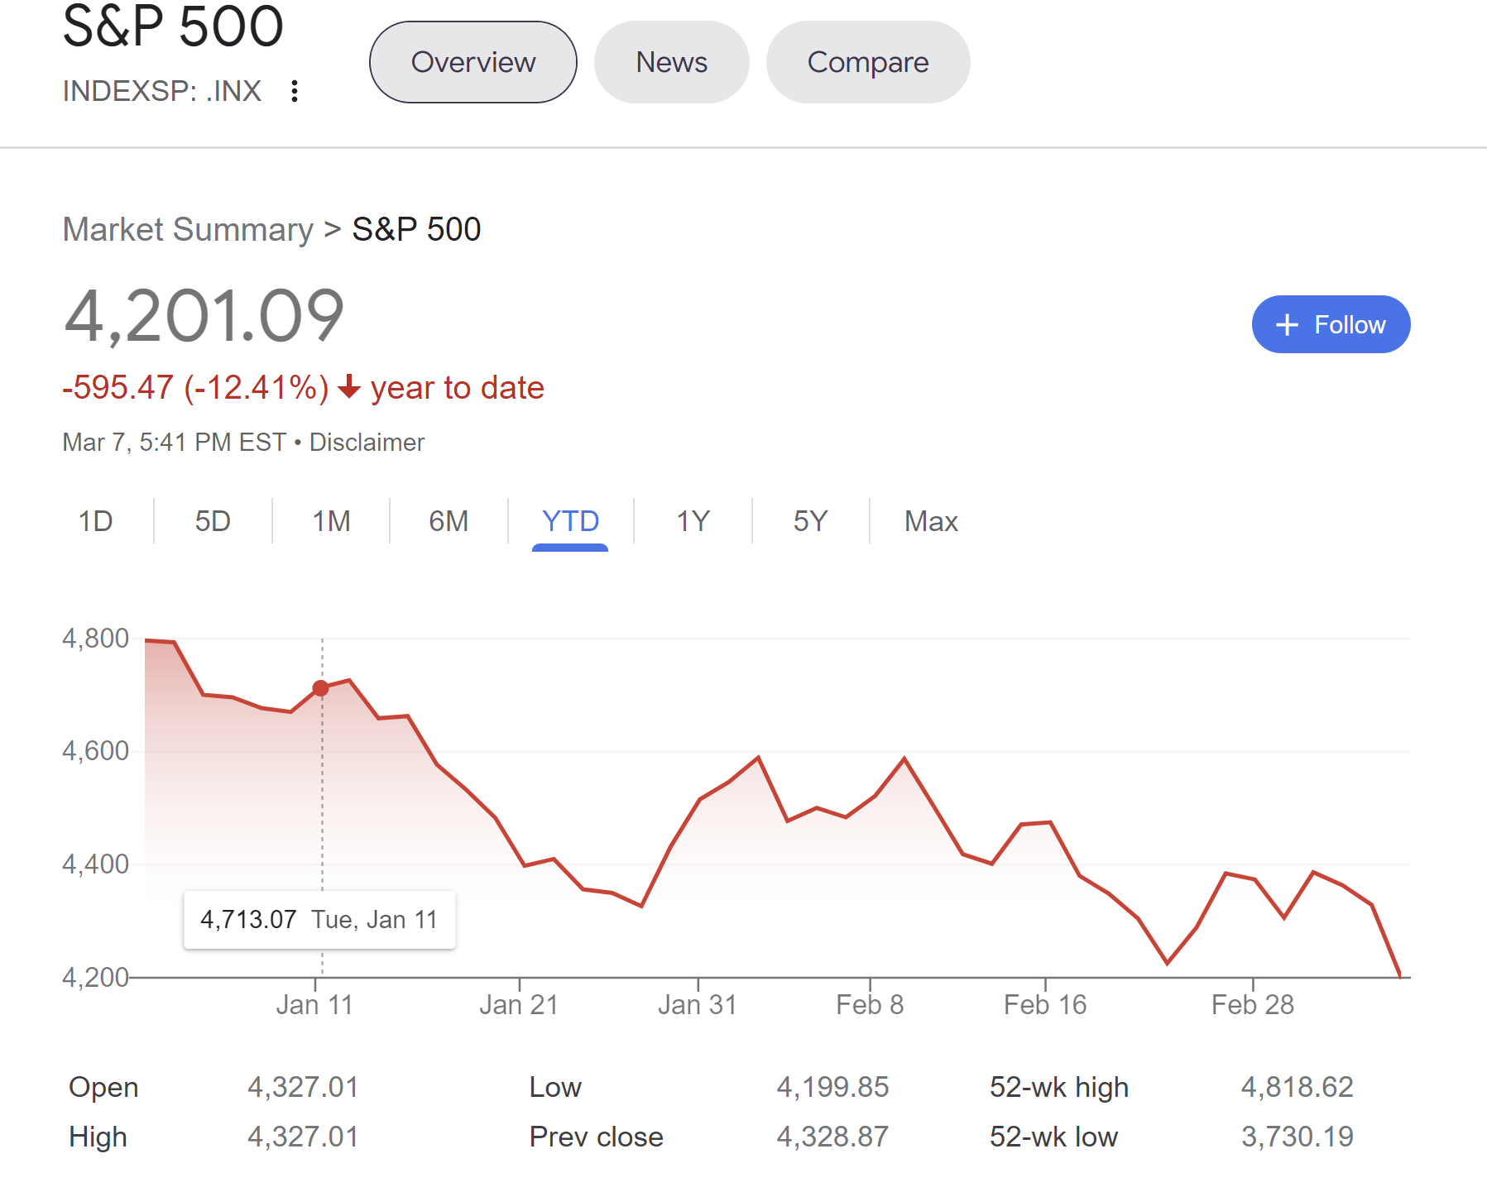Open the Compare tab

[868, 62]
